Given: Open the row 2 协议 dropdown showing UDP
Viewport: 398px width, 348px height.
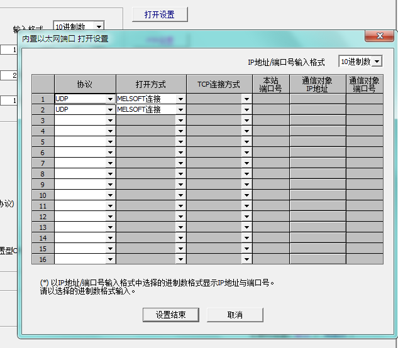Looking at the screenshot, I should click(110, 110).
